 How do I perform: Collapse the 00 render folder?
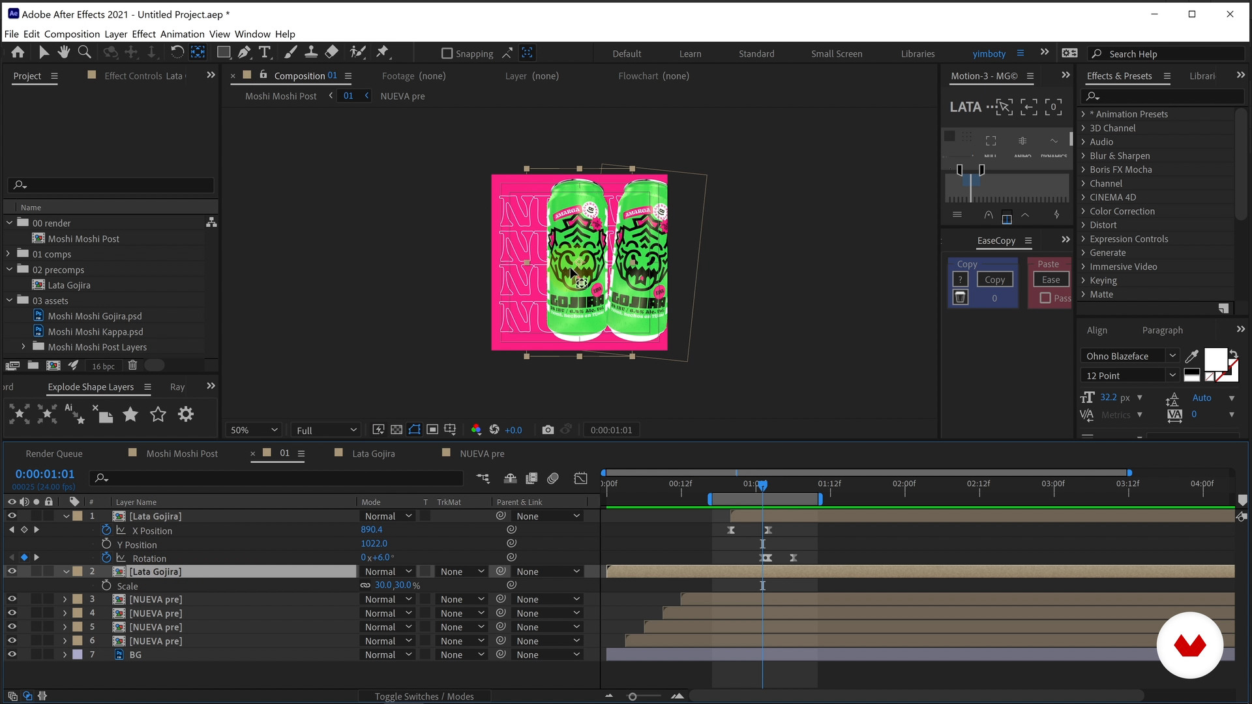(x=9, y=223)
